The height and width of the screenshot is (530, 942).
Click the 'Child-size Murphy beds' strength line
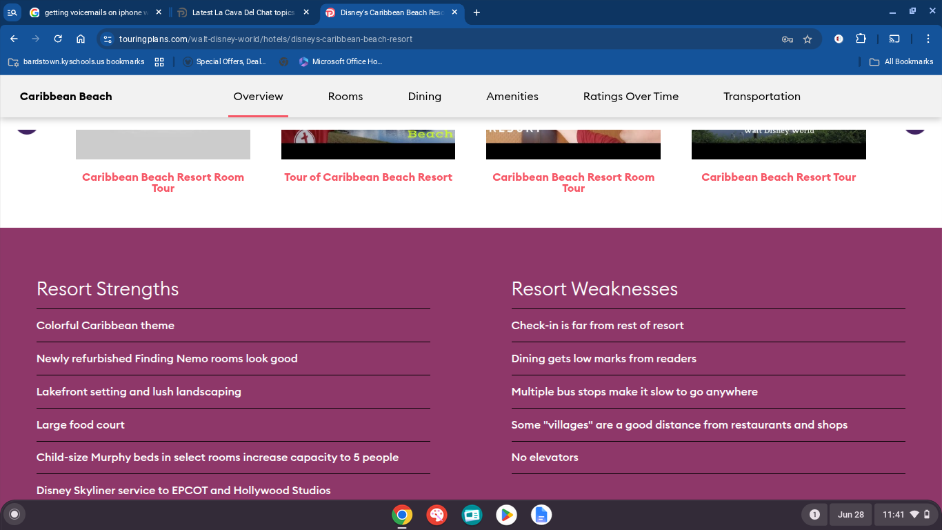click(217, 458)
